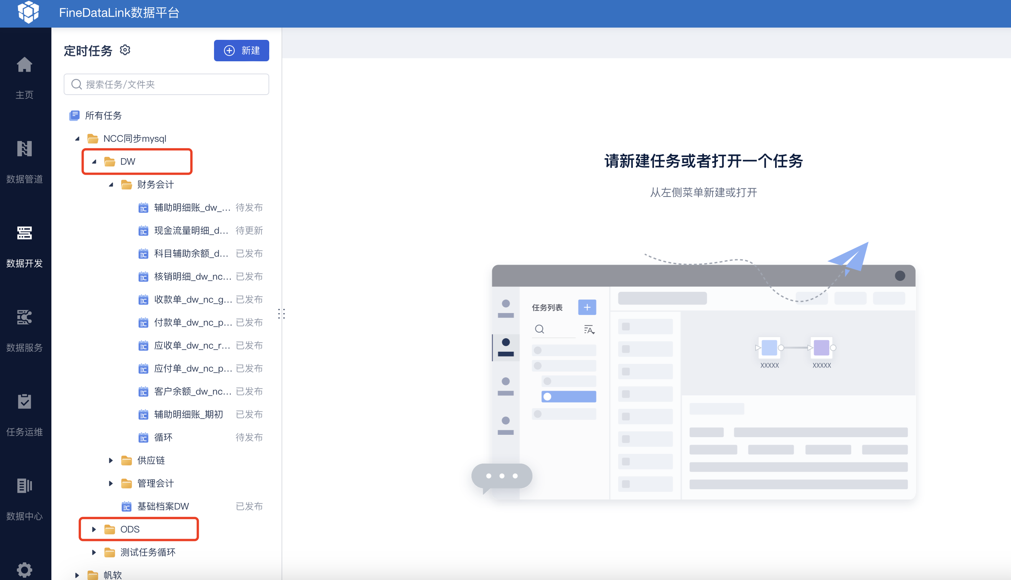Screen dimensions: 1011x580
Task: Open the 基础档案DW task
Action: [163, 506]
